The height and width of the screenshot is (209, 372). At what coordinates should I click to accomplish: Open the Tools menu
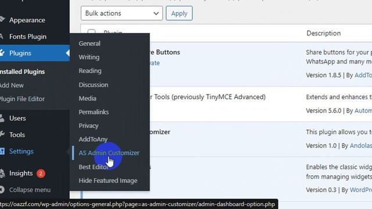click(17, 135)
